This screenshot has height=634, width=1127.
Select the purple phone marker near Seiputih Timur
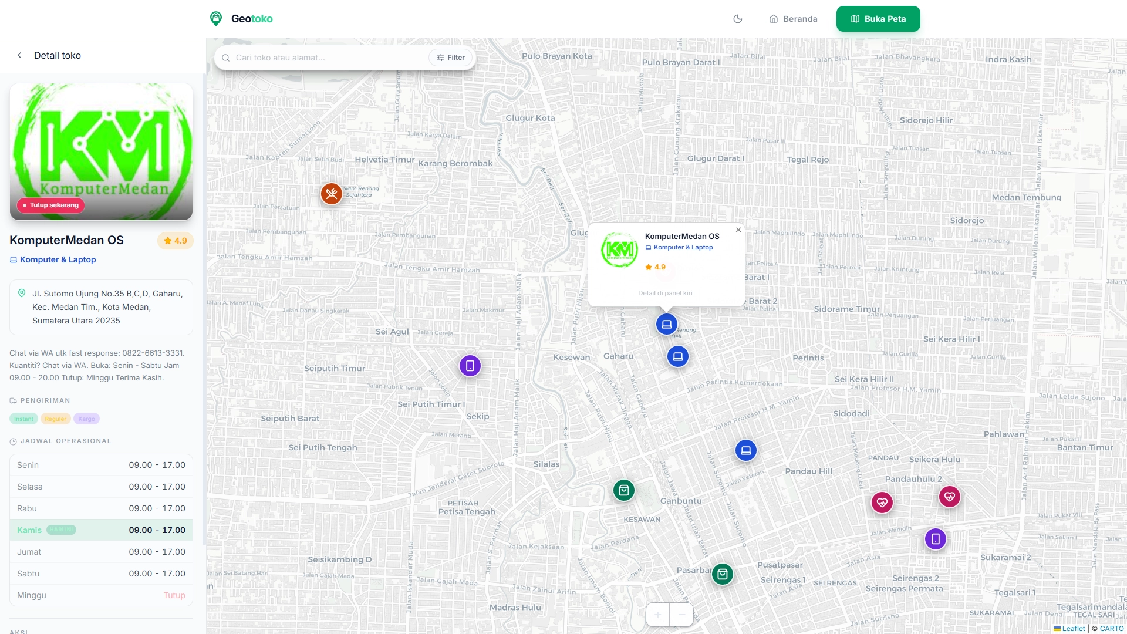click(x=470, y=366)
